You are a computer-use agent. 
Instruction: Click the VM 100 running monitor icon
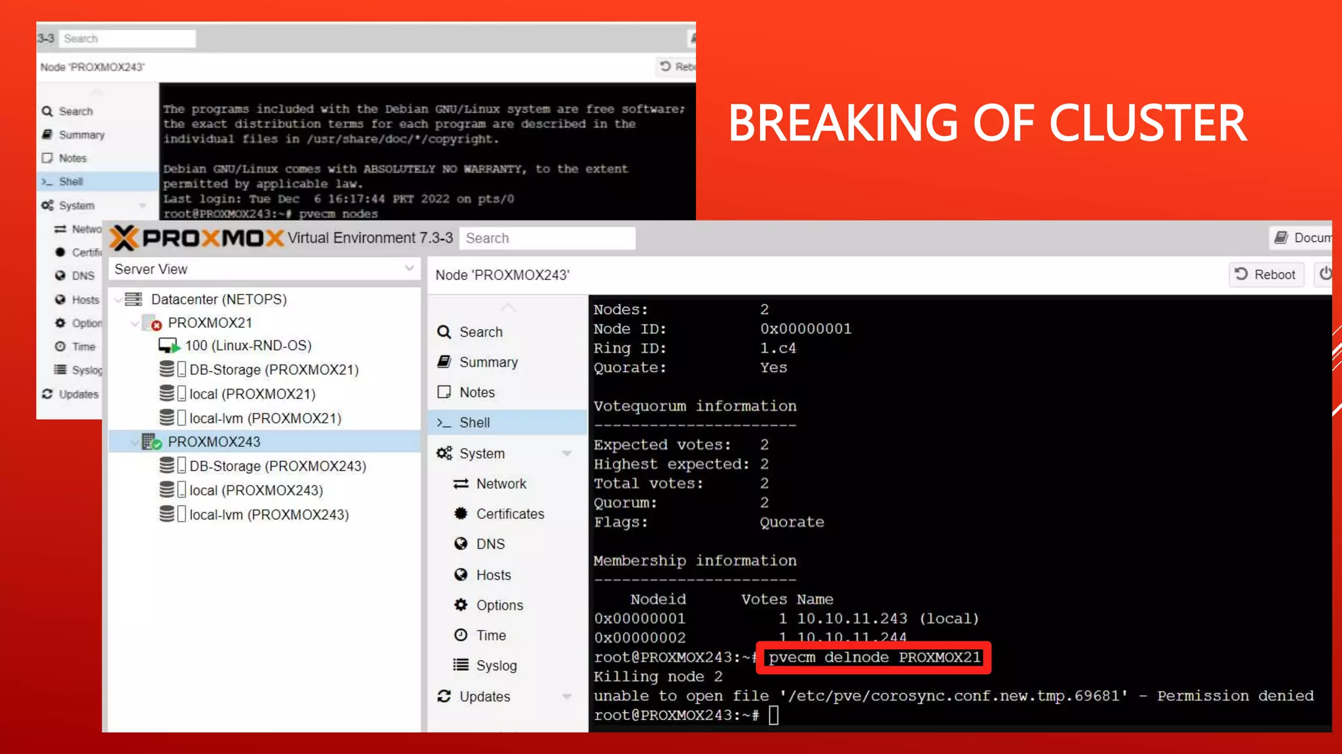tap(169, 346)
